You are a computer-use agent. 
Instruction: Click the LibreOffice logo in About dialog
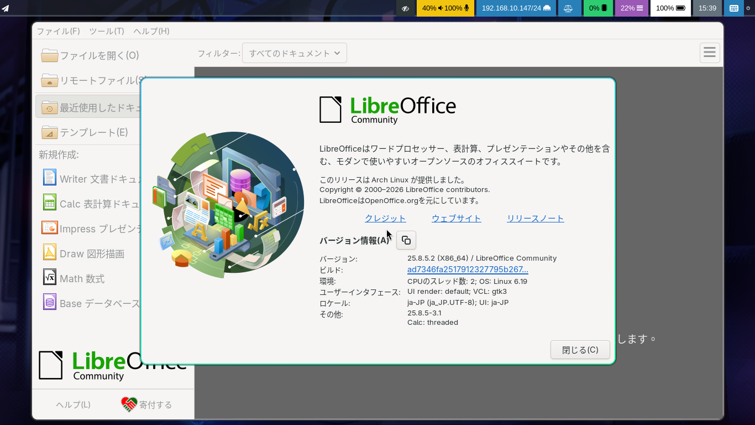[x=387, y=110]
